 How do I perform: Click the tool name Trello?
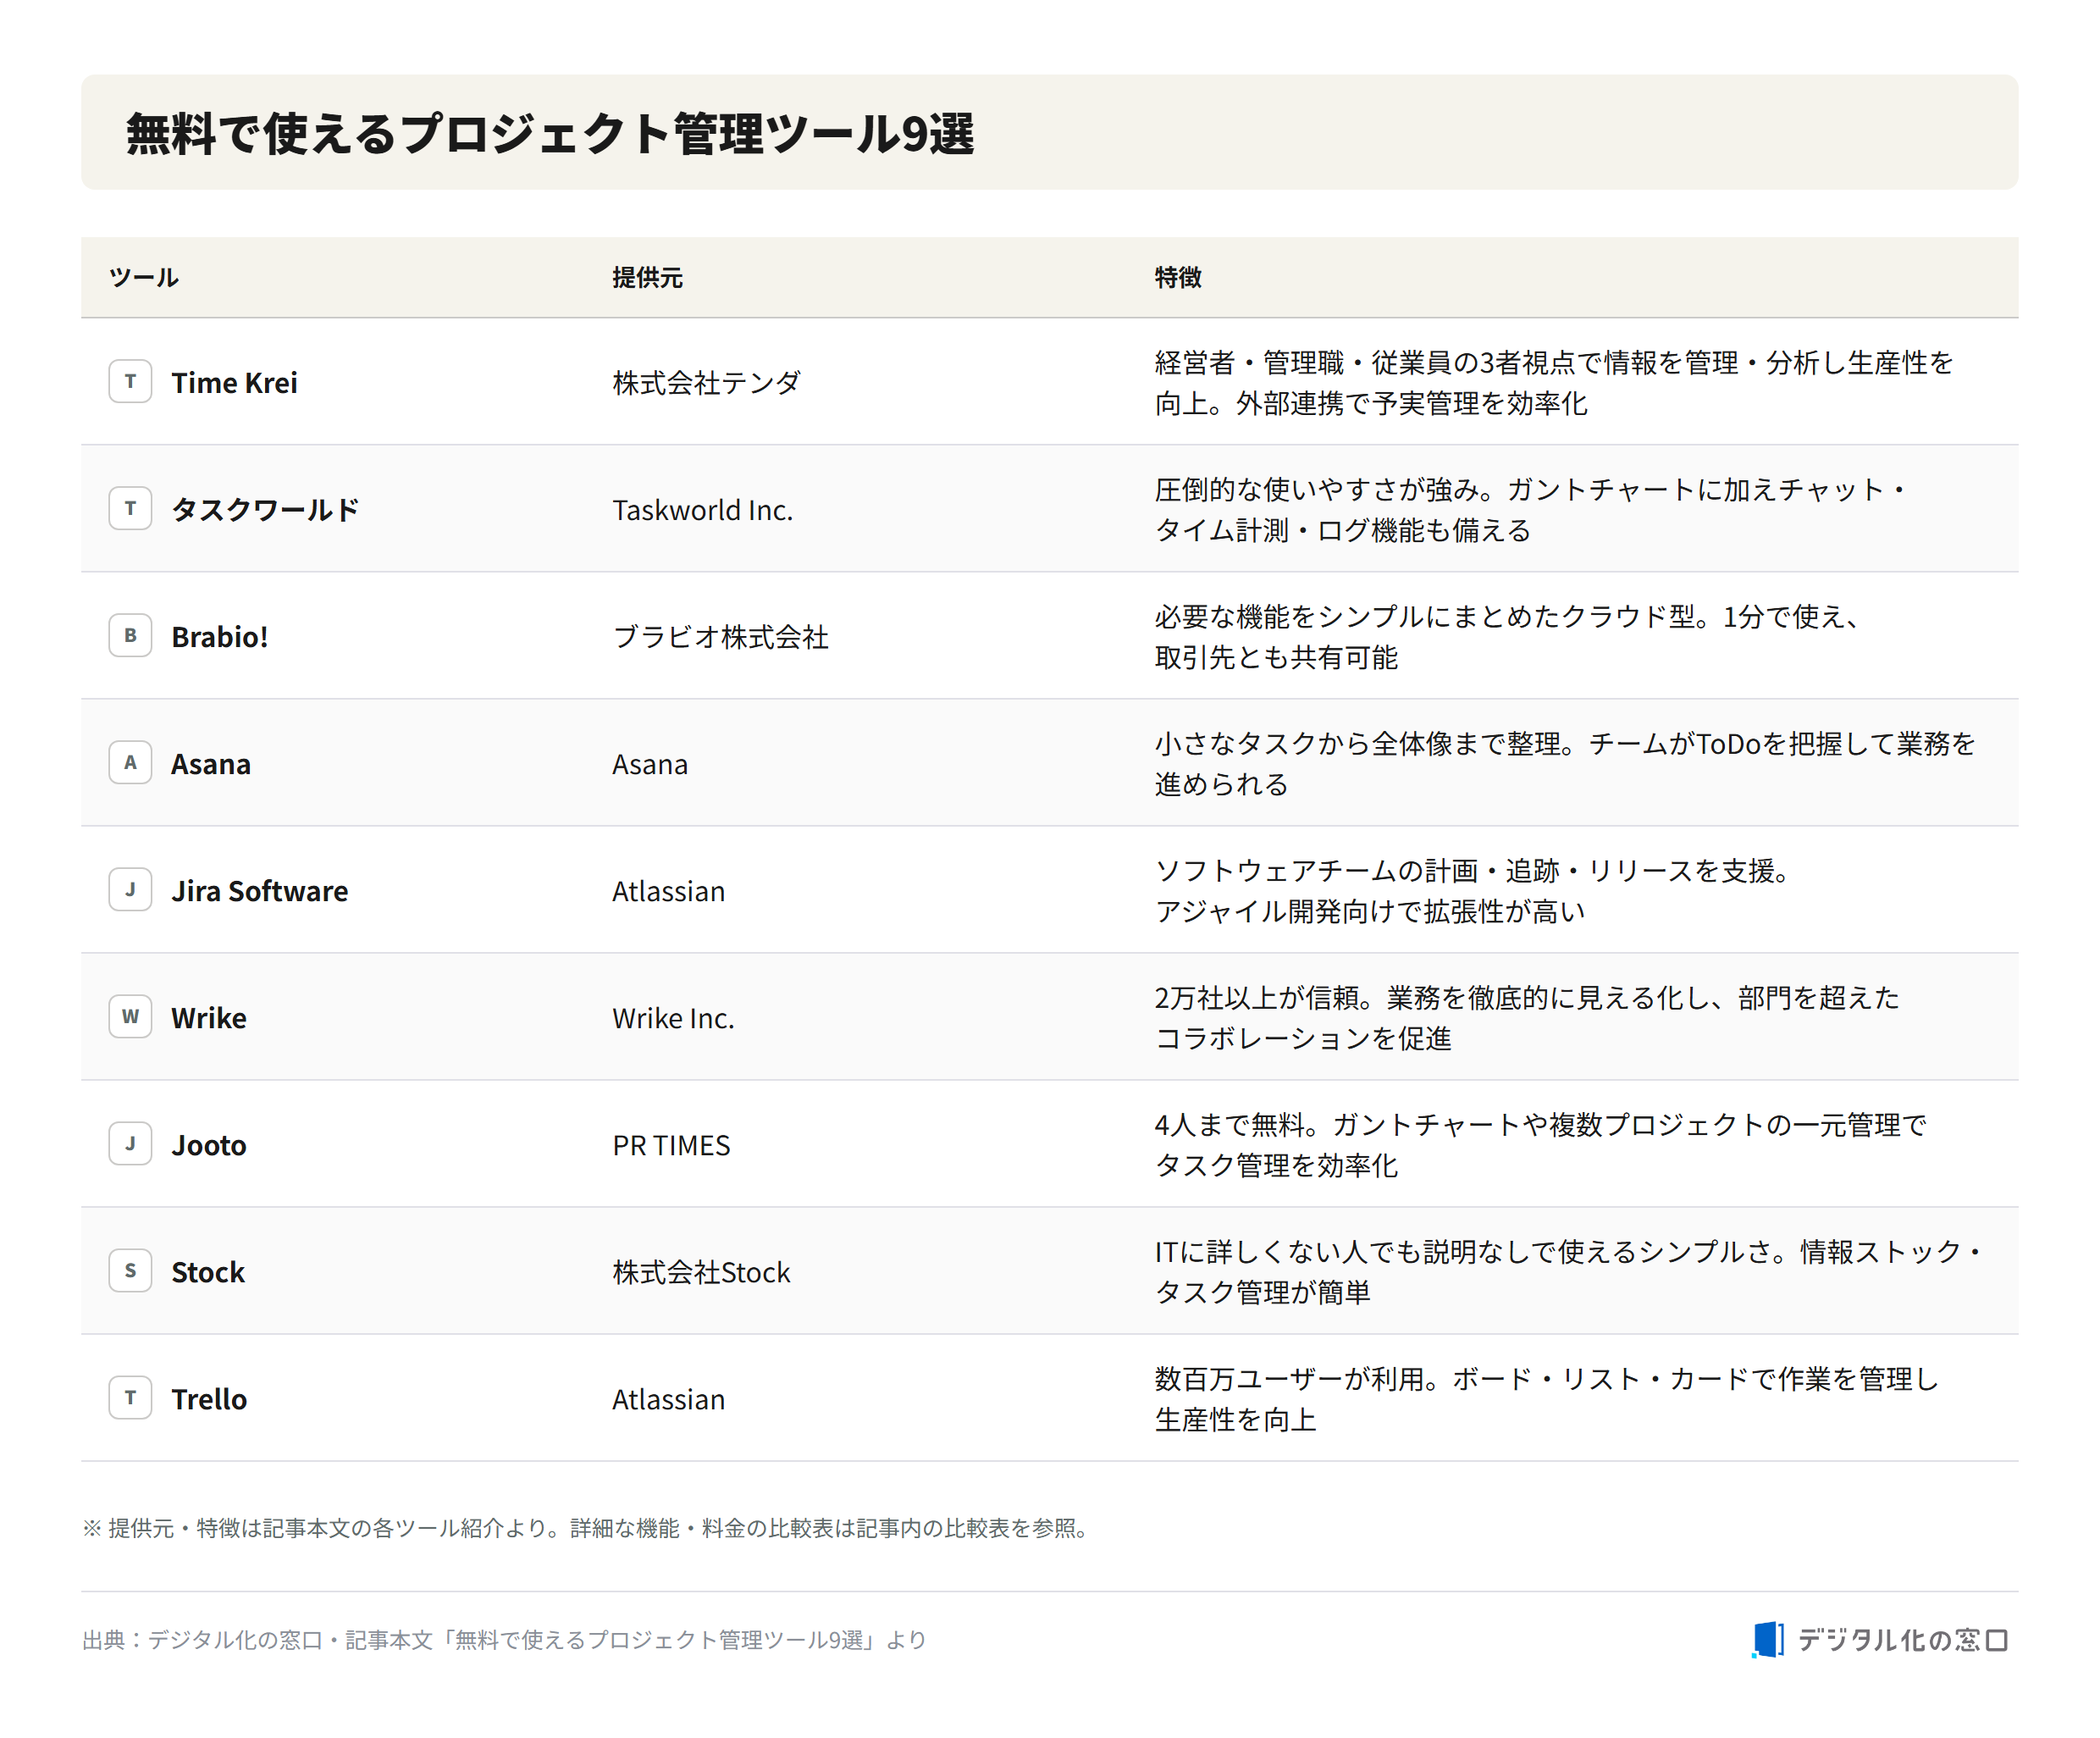tap(209, 1398)
